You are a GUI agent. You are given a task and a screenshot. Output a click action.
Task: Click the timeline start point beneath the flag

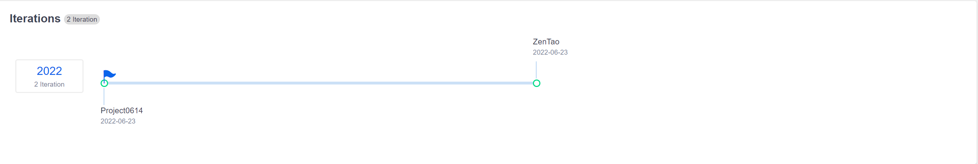click(105, 83)
